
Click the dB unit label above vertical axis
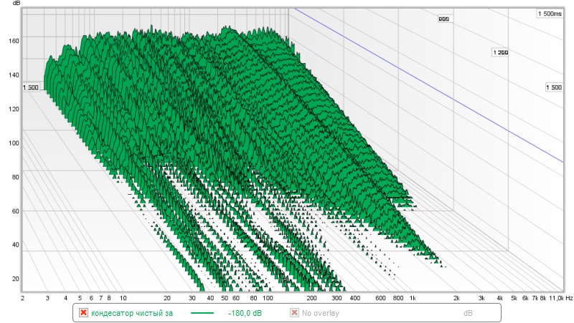click(x=17, y=4)
